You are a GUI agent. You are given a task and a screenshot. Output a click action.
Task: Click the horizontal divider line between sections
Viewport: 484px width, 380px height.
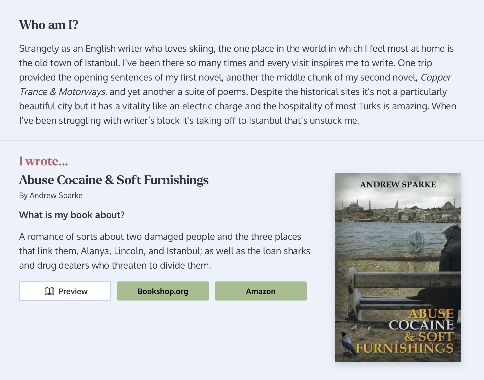[x=242, y=141]
